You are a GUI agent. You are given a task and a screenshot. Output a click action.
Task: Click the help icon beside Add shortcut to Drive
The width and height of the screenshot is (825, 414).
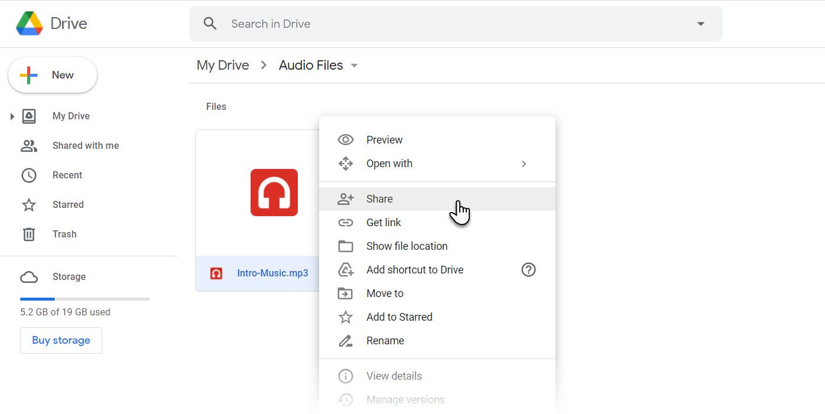[528, 270]
